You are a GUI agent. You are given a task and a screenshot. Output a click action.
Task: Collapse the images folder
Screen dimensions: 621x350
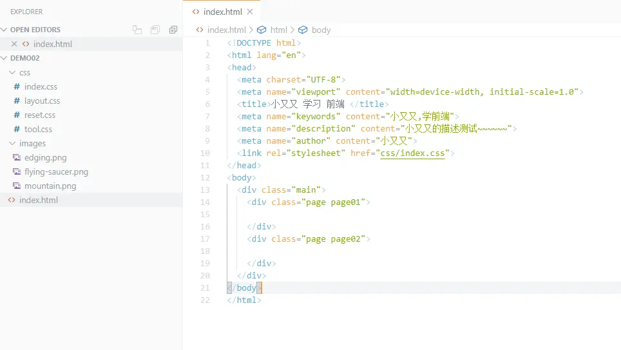(12, 144)
